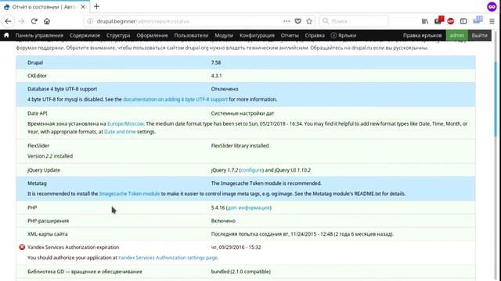
Task: Open documentation on adding 4 byte UTF-8 support
Action: tap(175, 99)
